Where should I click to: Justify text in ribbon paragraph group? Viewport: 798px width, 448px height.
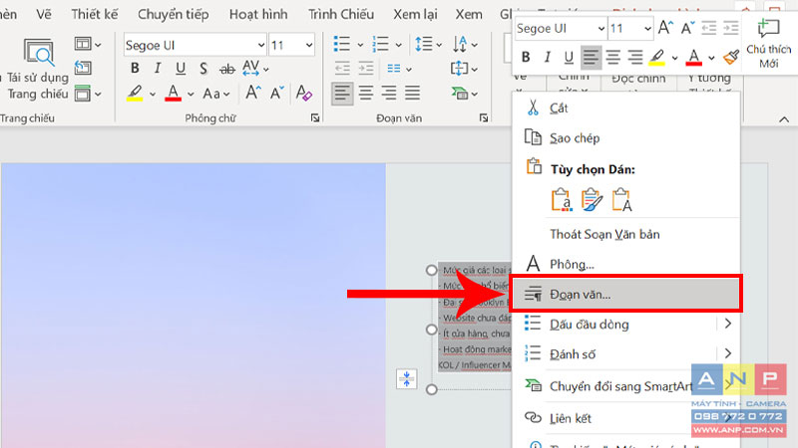[x=412, y=93]
